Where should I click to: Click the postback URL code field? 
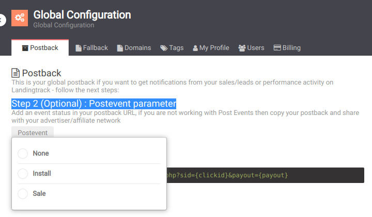pyautogui.click(x=265, y=175)
